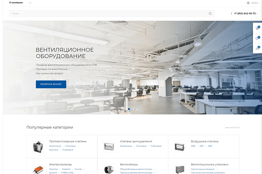Click the Войти login link
Screen dimensions: 262x174
coord(255,3)
